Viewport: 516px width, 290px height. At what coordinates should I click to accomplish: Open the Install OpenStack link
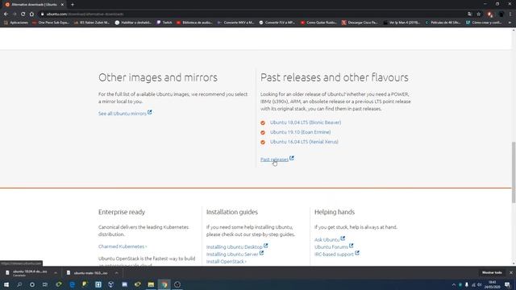pos(226,261)
